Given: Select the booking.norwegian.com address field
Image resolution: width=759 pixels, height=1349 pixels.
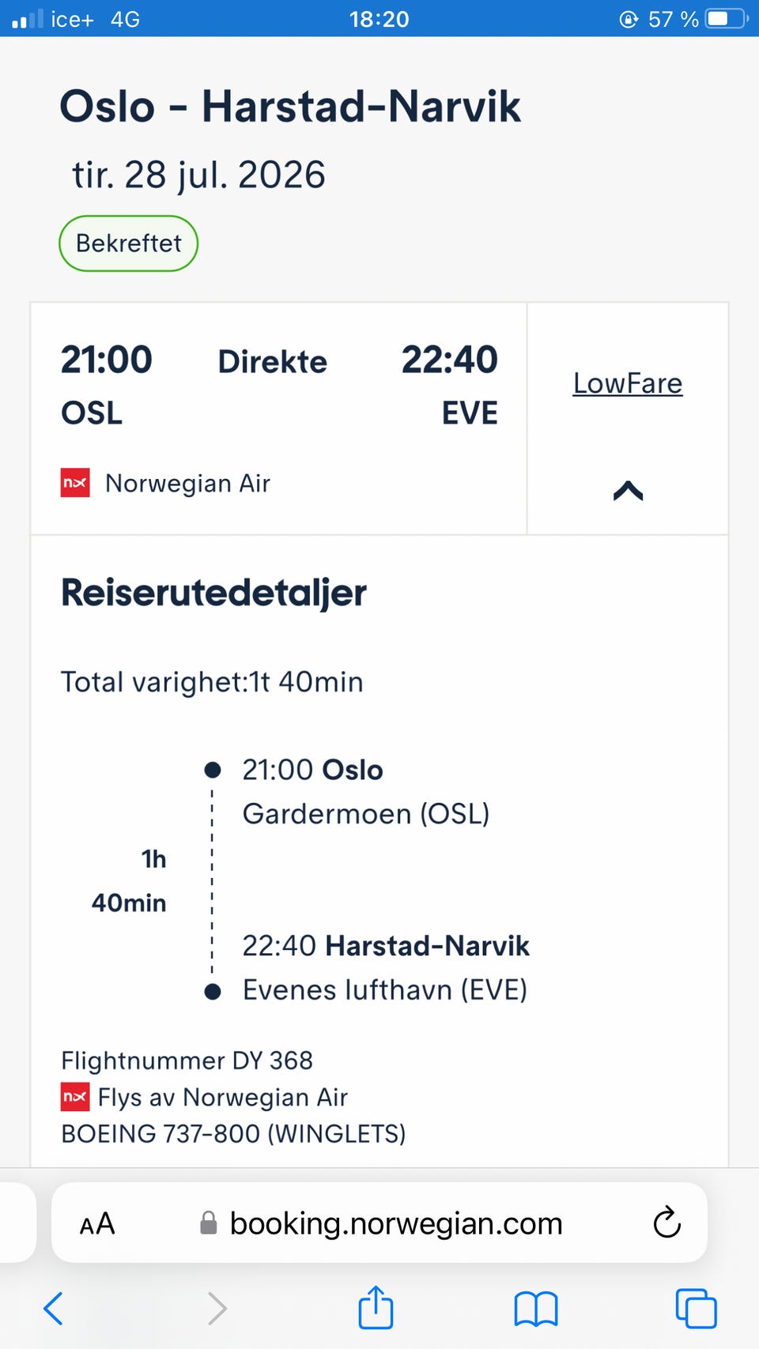Looking at the screenshot, I should click(x=379, y=1223).
